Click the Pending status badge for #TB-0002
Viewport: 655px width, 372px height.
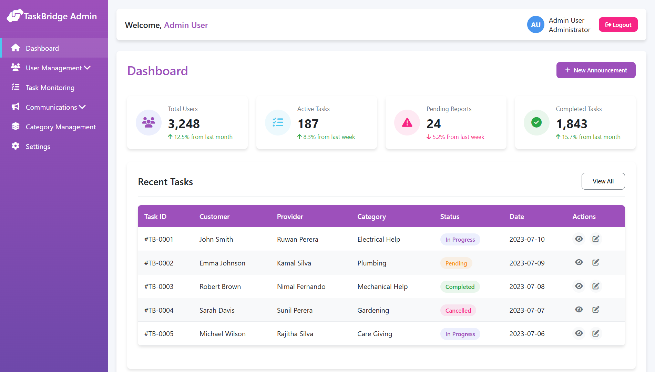456,263
